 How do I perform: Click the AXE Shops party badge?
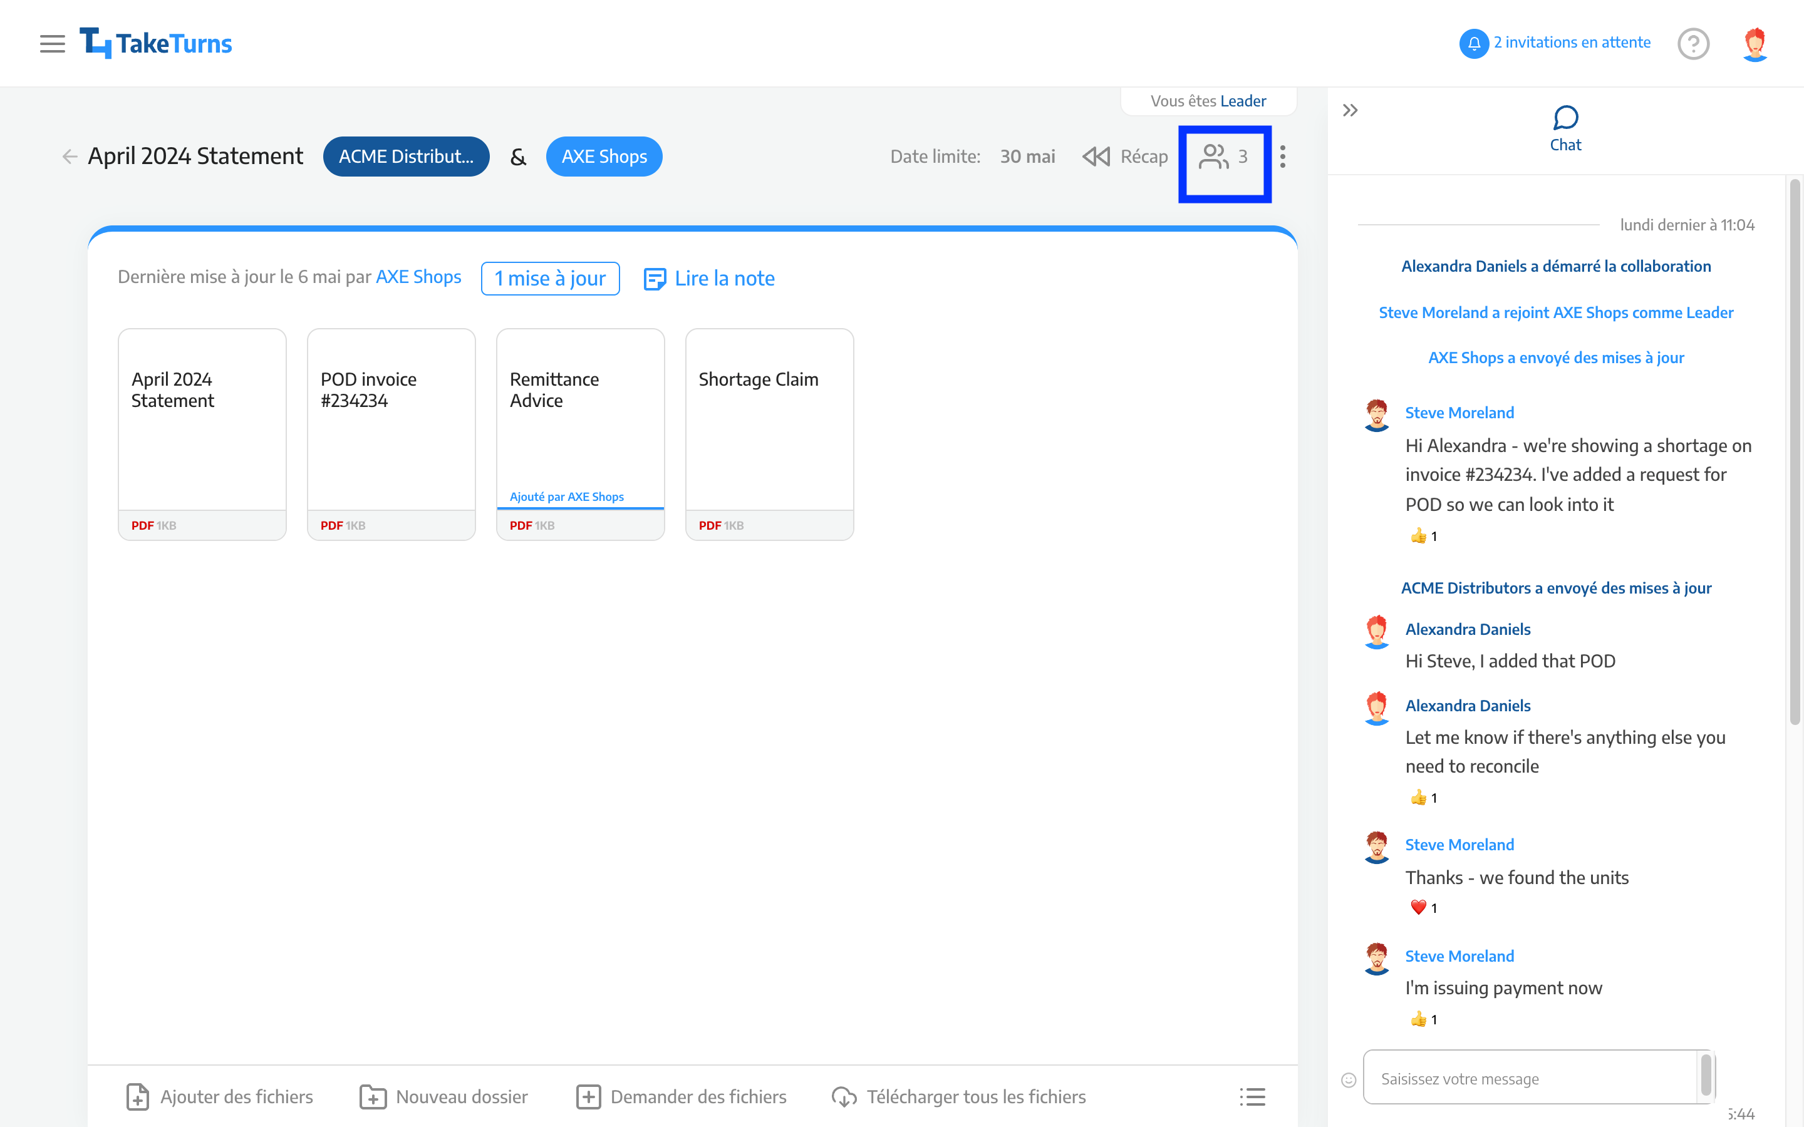(604, 157)
